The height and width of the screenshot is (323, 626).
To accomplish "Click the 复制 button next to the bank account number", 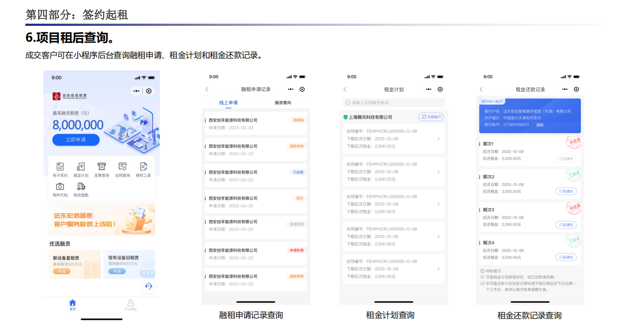I will pos(540,125).
